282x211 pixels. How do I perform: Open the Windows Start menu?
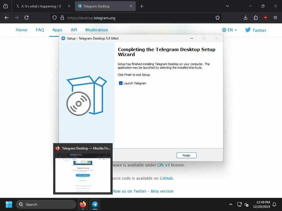pyautogui.click(x=9, y=204)
